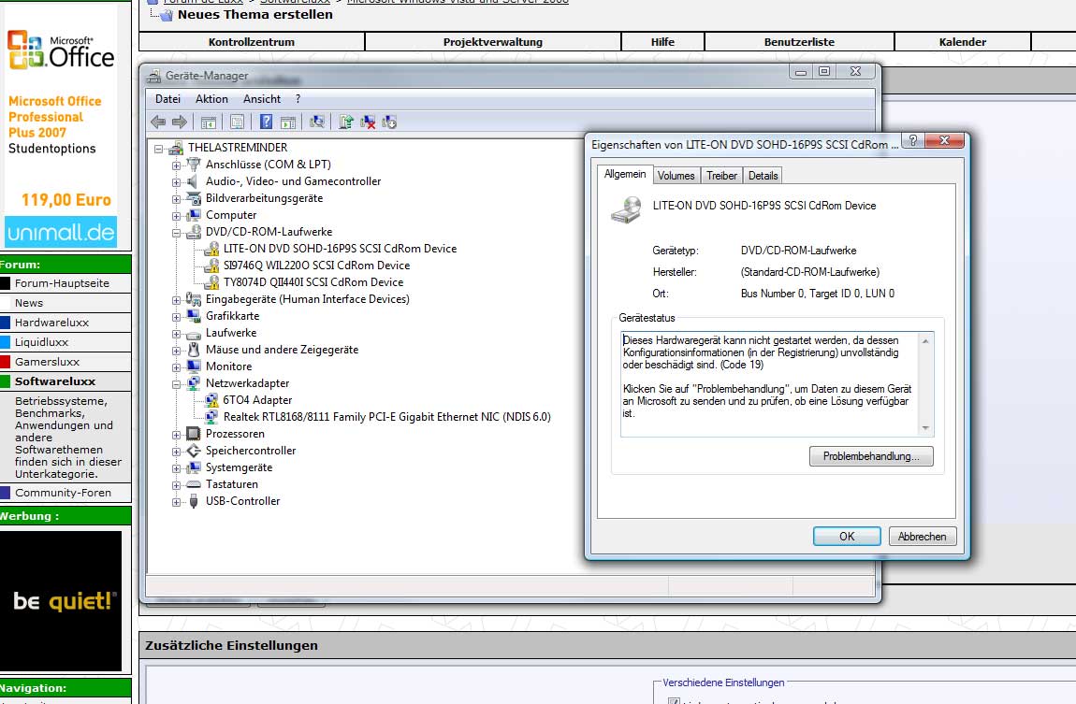Click the 6TO4 Adapter warning icon
The image size is (1076, 704).
tap(212, 399)
